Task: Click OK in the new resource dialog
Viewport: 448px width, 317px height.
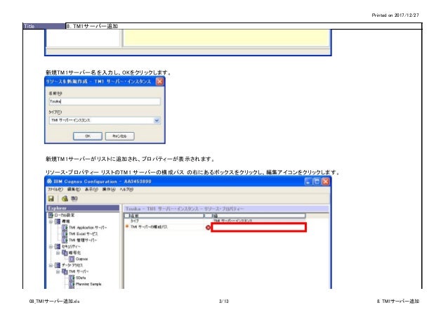Action: 88,136
